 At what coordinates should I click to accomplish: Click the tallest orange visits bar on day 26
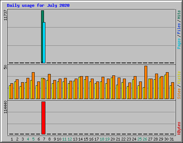click(x=146, y=82)
